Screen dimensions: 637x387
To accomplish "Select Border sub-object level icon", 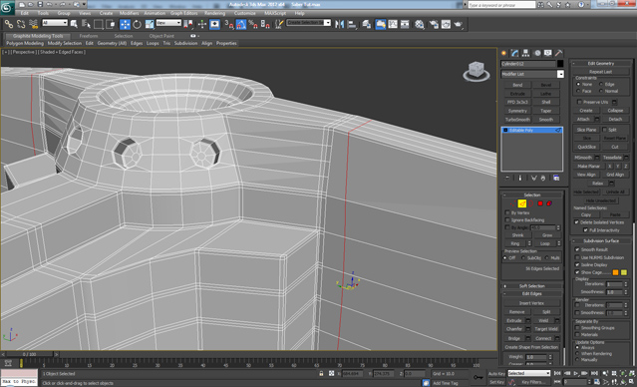I will tap(531, 203).
